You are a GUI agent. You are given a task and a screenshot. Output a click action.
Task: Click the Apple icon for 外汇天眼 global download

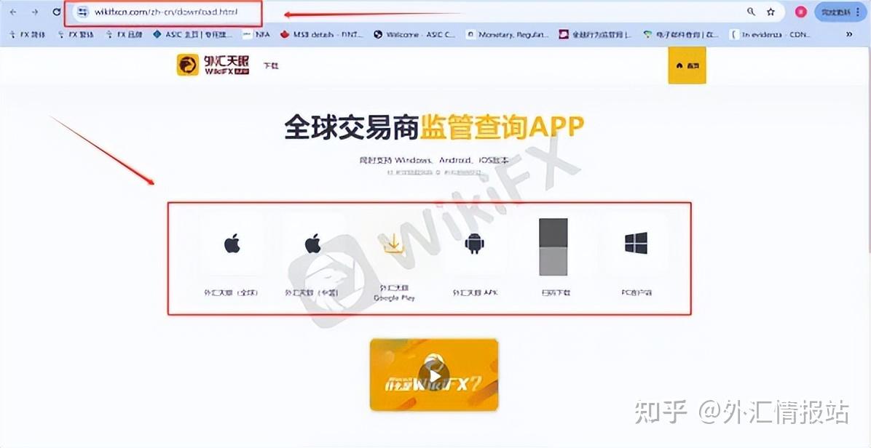pos(233,243)
